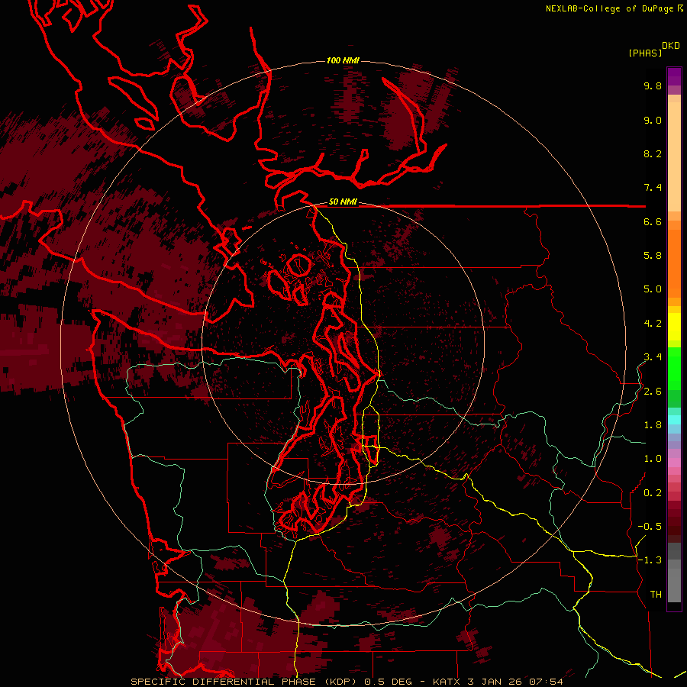Click the 5.8 value on the color scale
Screen dimensions: 687x687
pyautogui.click(x=653, y=255)
